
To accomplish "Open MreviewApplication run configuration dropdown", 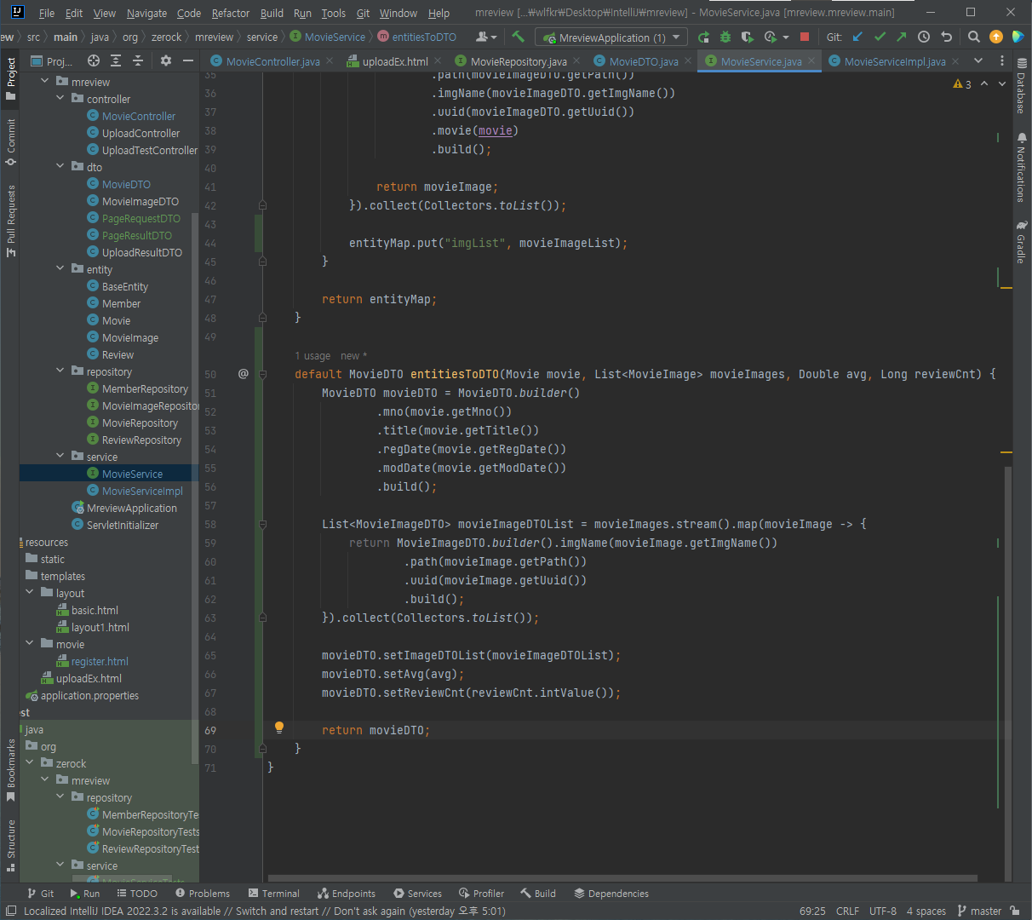I will (x=611, y=37).
